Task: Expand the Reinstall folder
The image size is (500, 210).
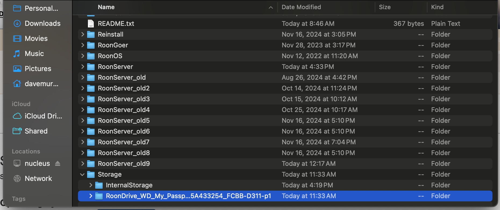Action: (x=83, y=34)
